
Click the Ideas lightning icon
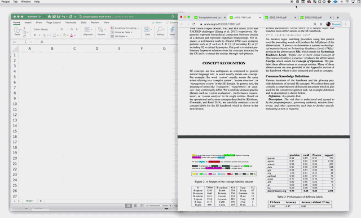pos(172,29)
